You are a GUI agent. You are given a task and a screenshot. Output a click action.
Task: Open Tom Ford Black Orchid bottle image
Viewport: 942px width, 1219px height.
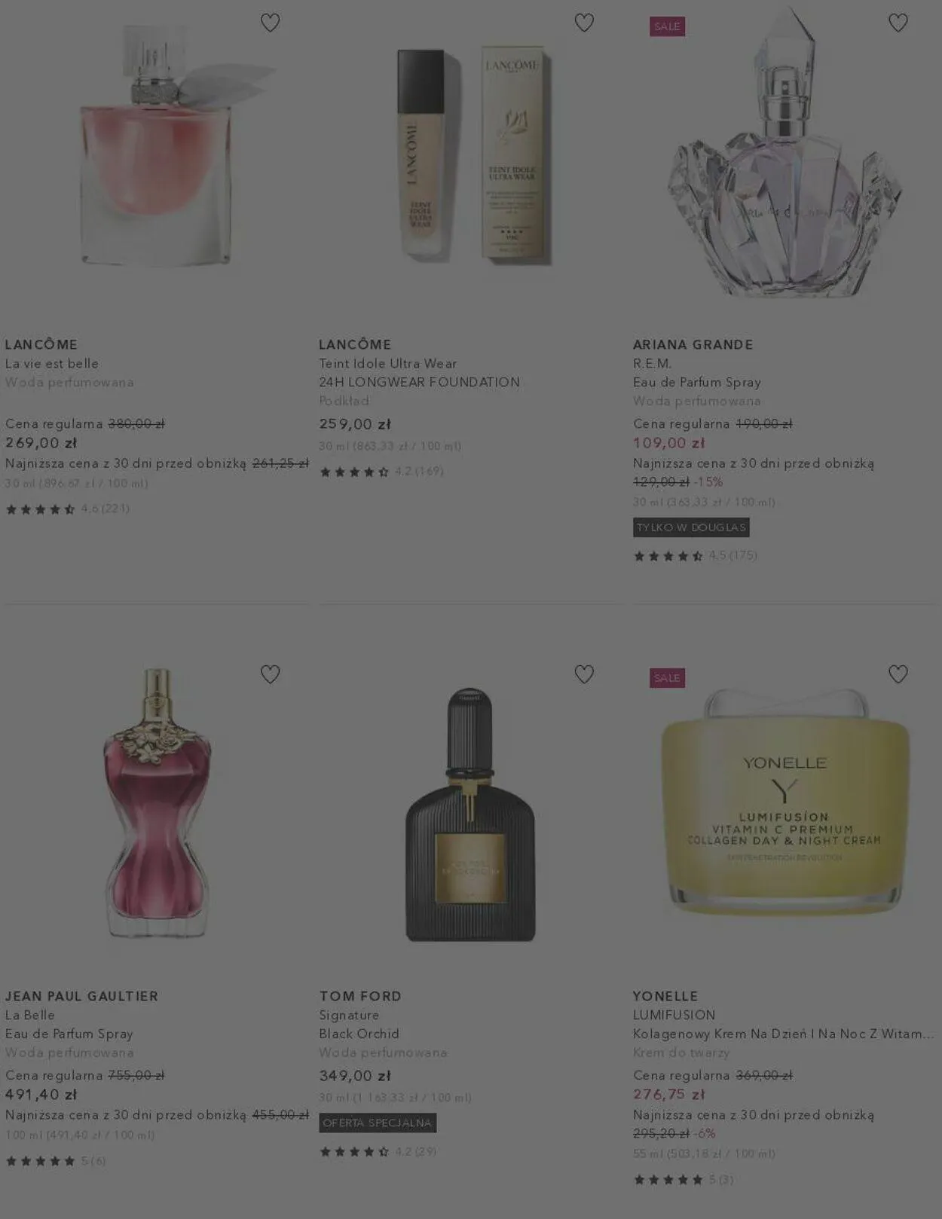(470, 814)
